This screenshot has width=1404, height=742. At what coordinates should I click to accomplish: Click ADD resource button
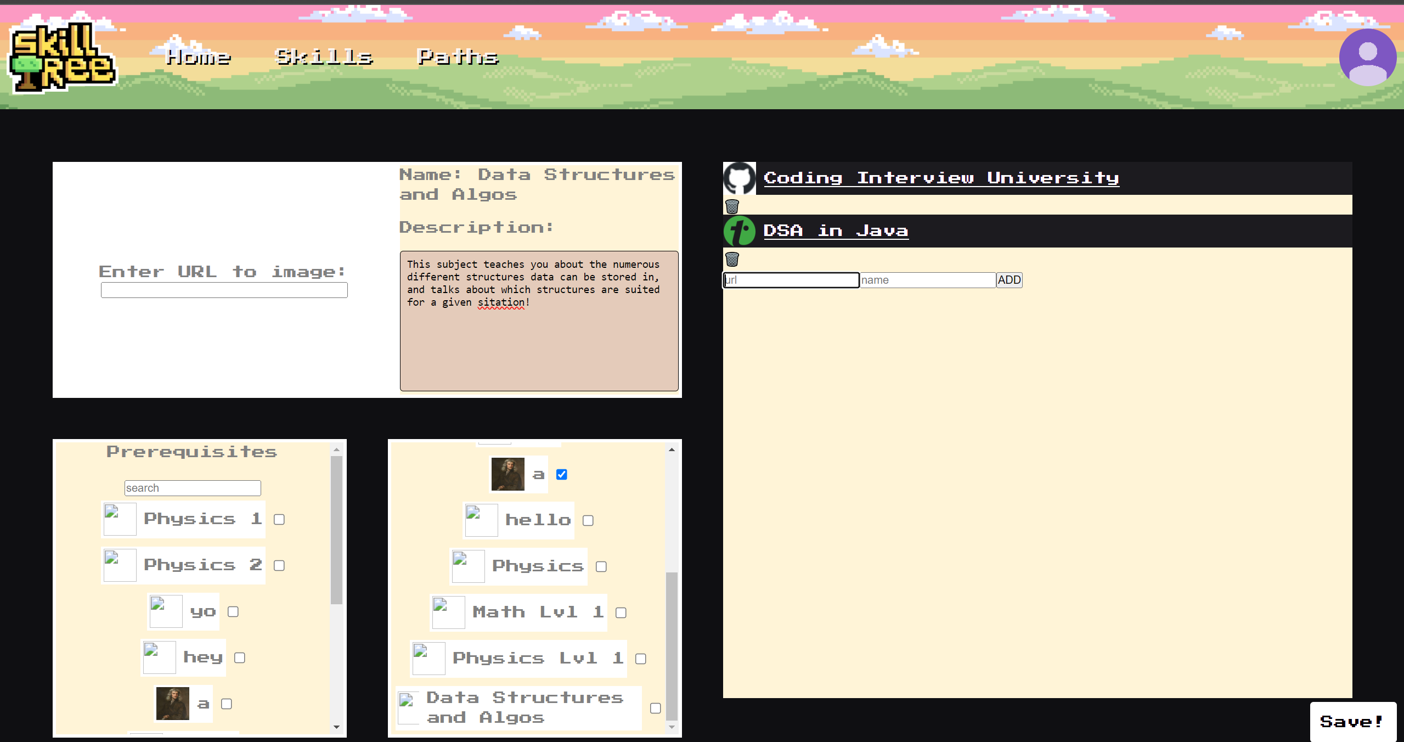1008,280
